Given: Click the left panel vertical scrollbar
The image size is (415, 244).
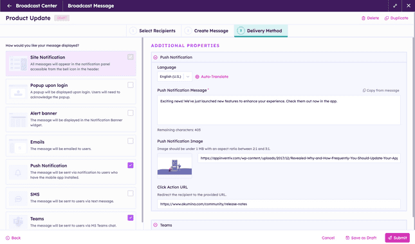Looking at the screenshot, I should point(142,130).
